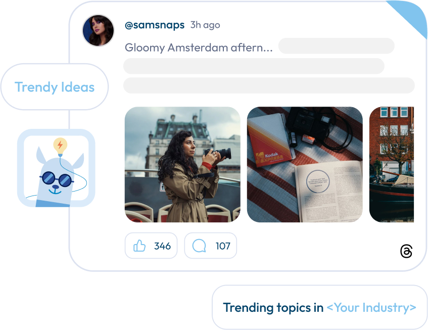The width and height of the screenshot is (428, 330).
Task: Open the @samsnaps username link
Action: (x=154, y=25)
